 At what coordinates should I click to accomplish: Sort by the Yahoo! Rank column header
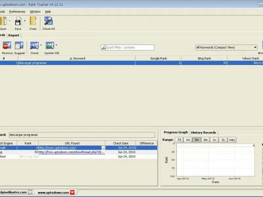tap(245, 58)
